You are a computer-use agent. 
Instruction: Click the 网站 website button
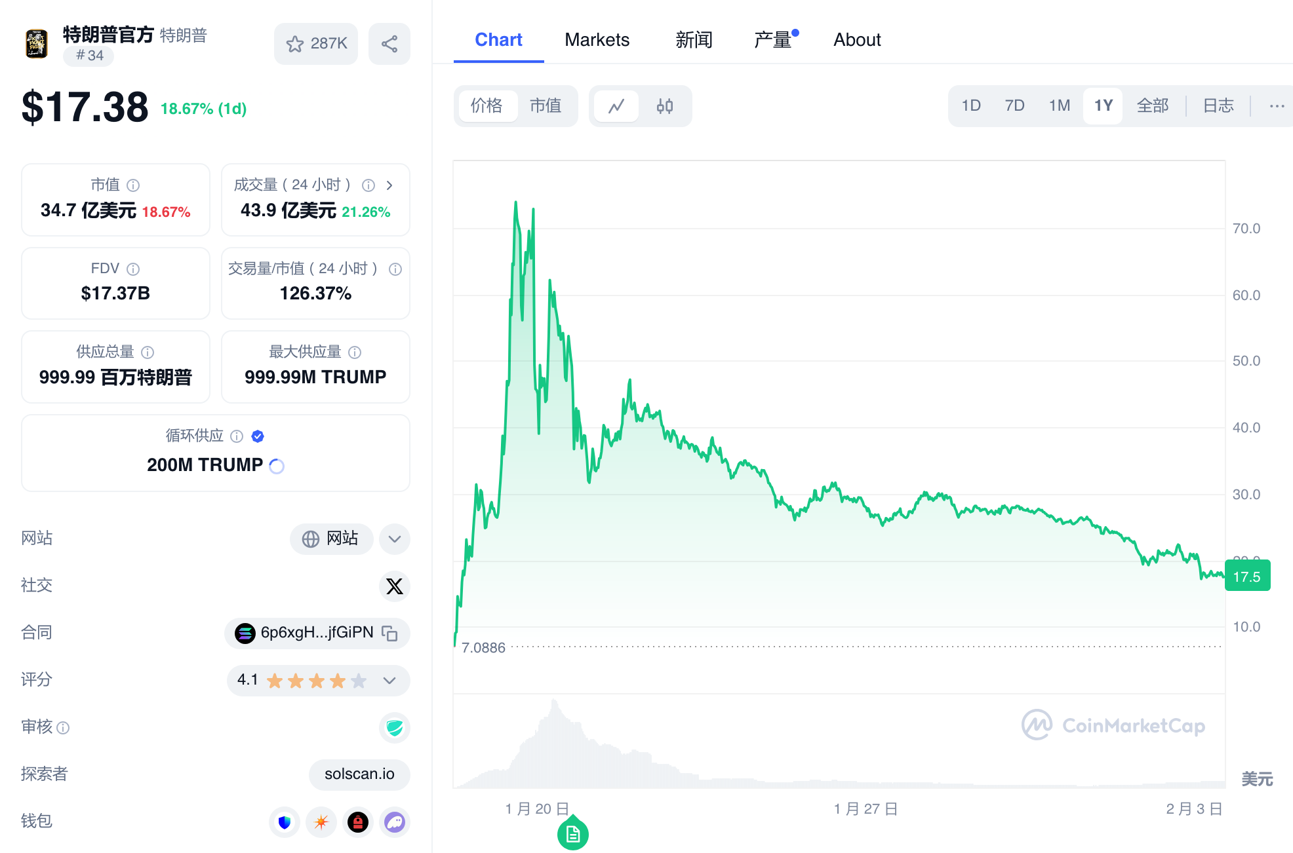coord(331,539)
